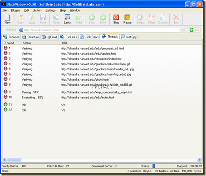The width and height of the screenshot is (206, 176).
Task: Select the edu/update.html URL row
Action: (x=88, y=54)
